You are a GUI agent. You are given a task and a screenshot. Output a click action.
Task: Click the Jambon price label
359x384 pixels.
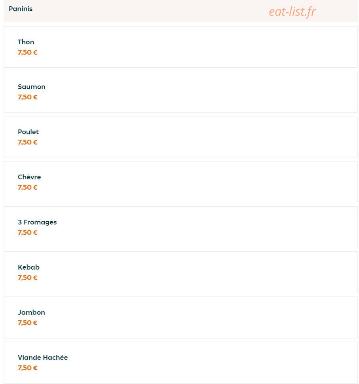tap(27, 323)
